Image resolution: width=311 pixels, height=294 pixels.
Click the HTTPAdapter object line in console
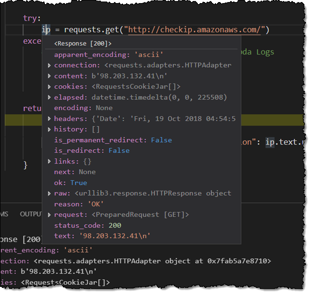click(153, 261)
